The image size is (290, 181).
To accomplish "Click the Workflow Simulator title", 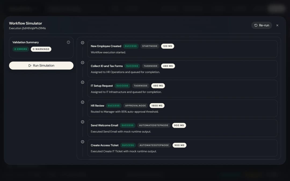I will (26, 23).
